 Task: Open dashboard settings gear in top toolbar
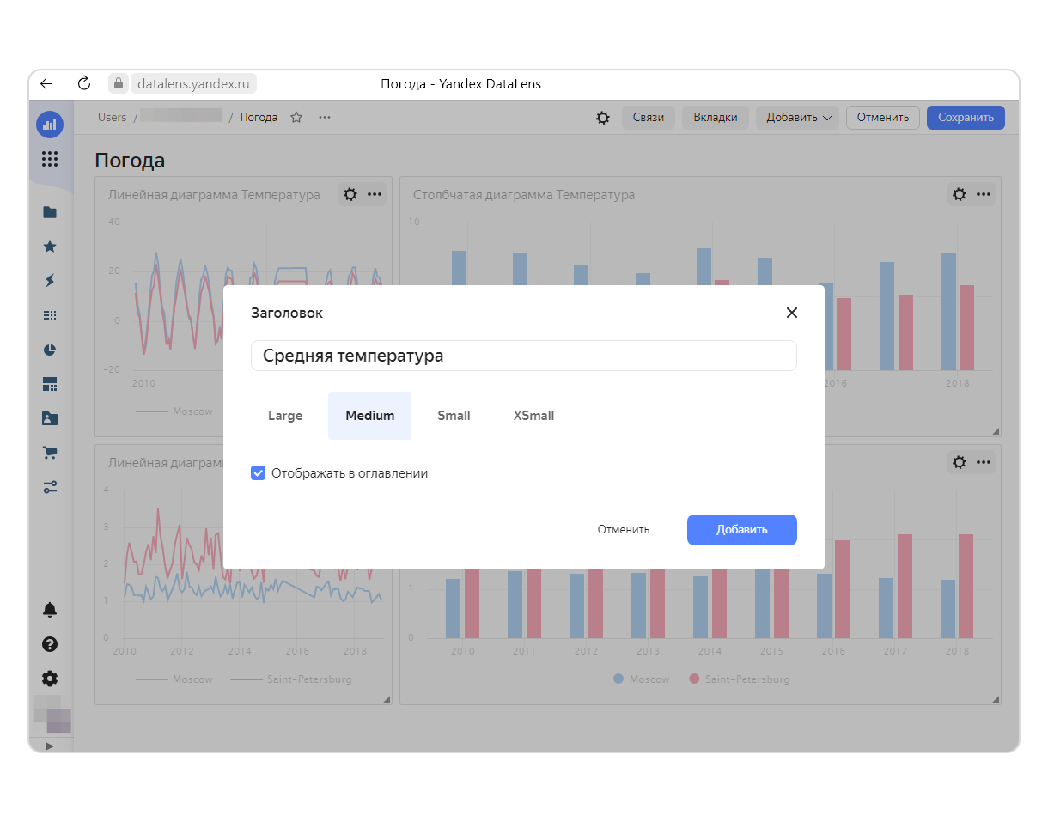603,118
